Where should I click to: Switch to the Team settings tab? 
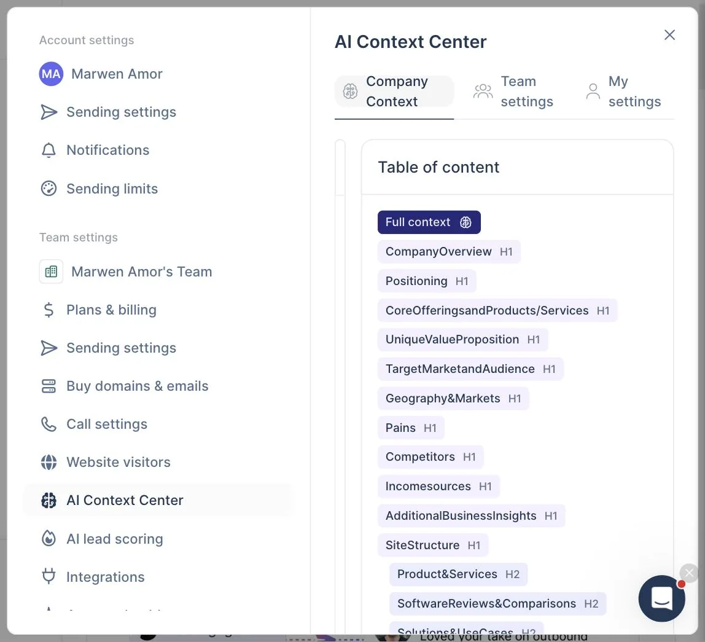coord(513,92)
